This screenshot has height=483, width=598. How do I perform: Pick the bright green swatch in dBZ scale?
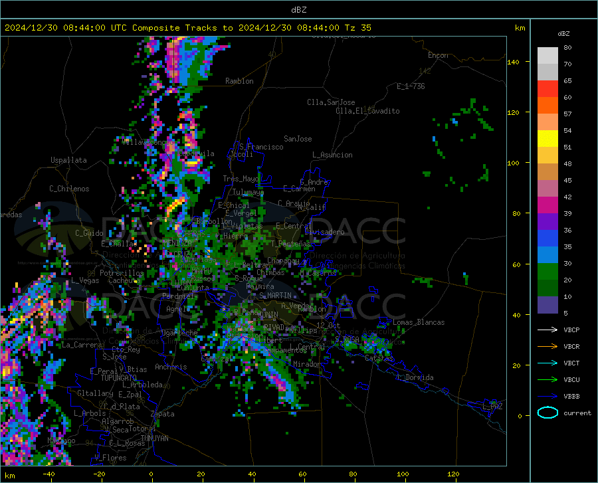pos(548,272)
